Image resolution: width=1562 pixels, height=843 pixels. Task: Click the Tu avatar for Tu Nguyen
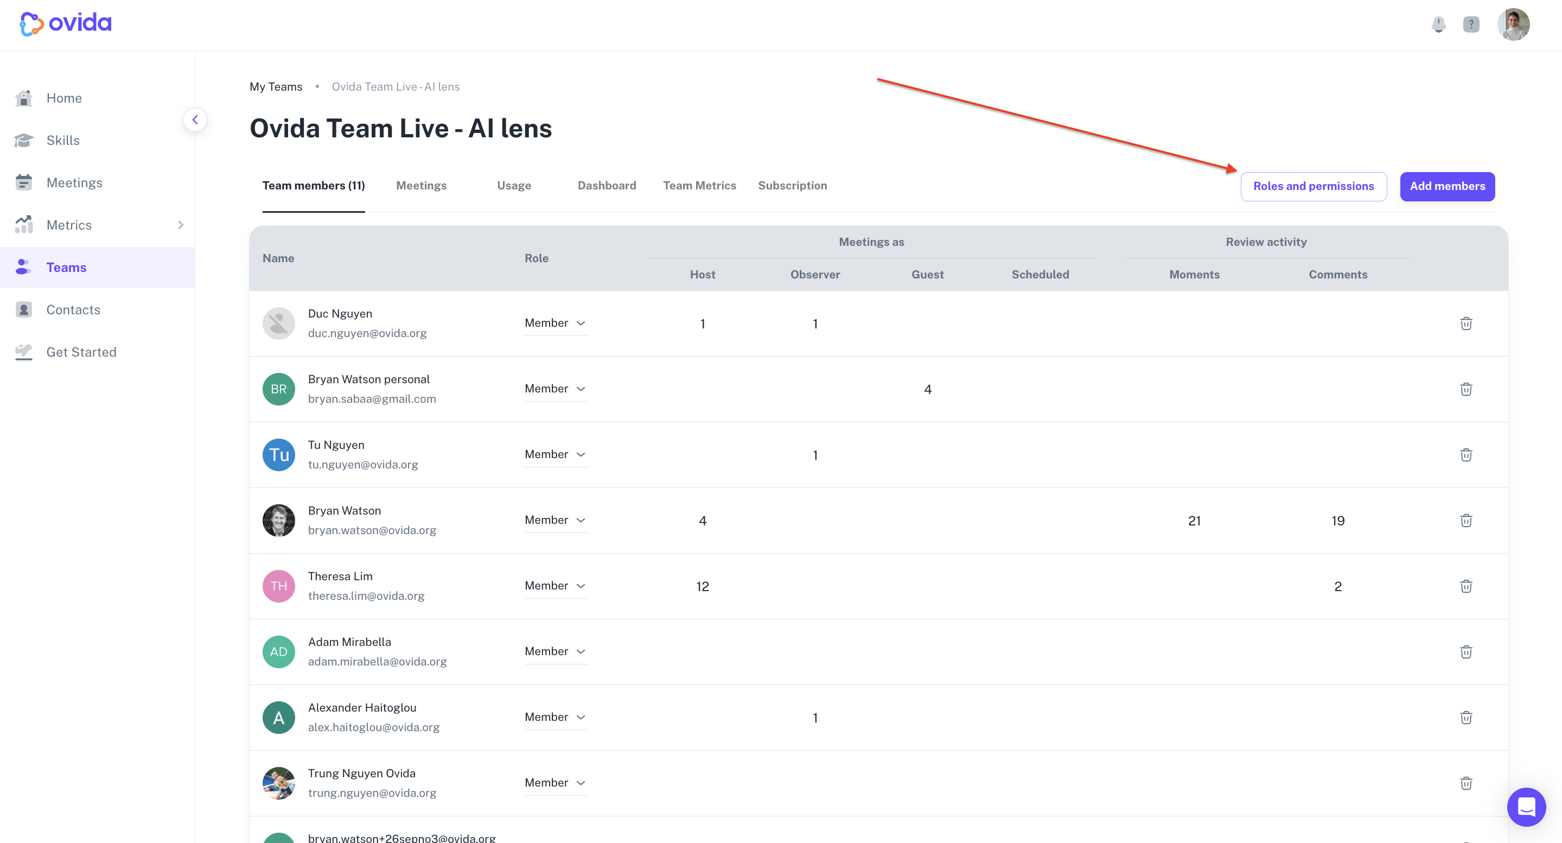[279, 455]
